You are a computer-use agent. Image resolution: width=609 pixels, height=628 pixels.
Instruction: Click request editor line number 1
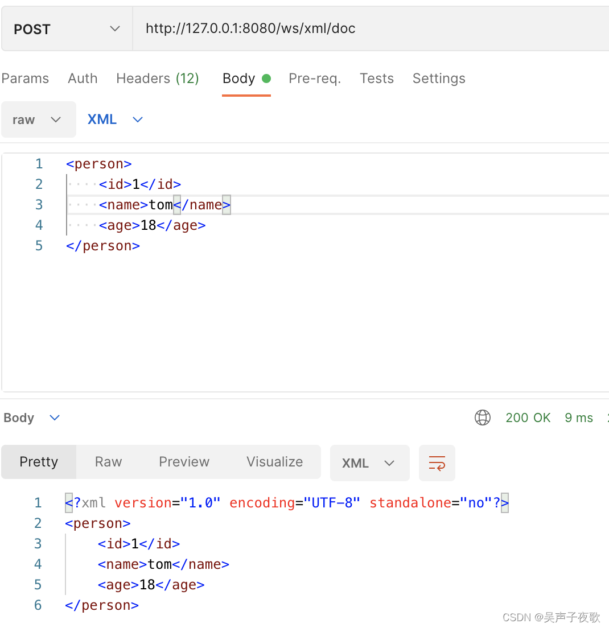(x=39, y=164)
